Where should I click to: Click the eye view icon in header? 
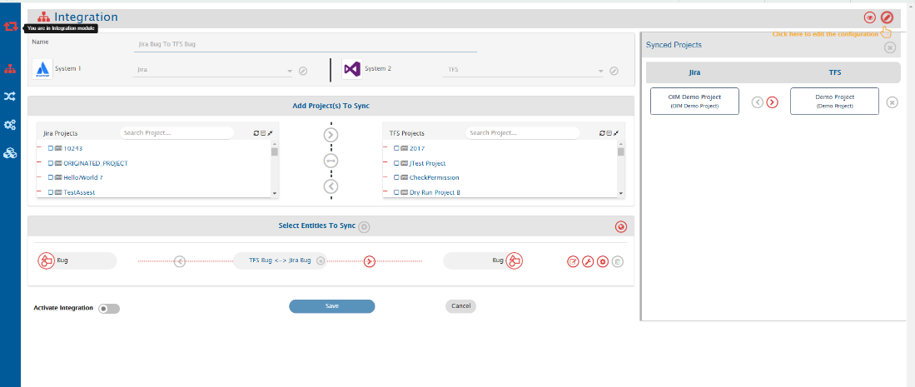click(x=869, y=17)
